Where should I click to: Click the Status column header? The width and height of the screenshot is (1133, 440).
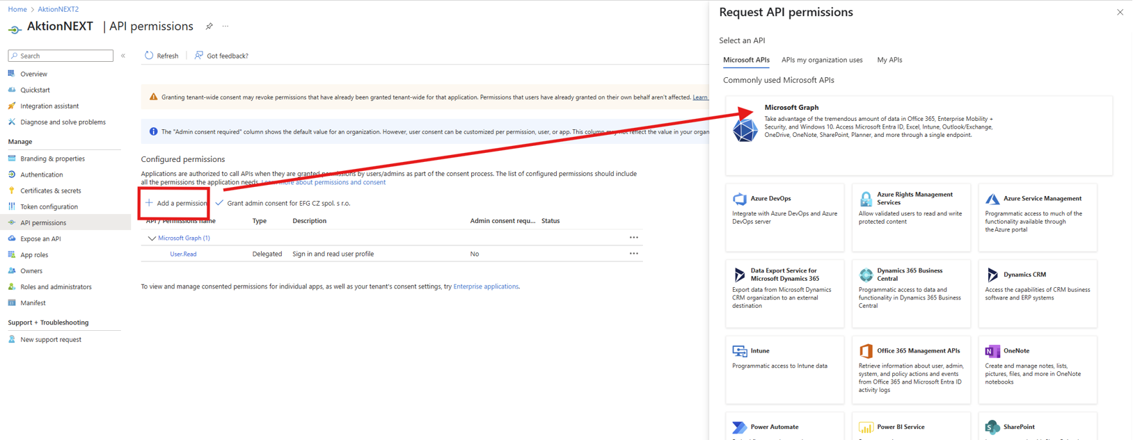pos(550,221)
